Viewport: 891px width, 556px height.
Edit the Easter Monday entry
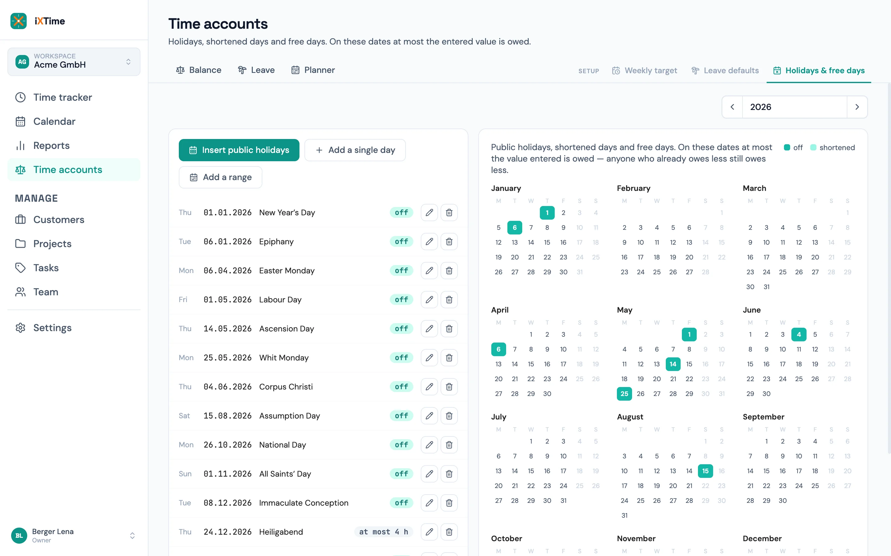pos(429,271)
